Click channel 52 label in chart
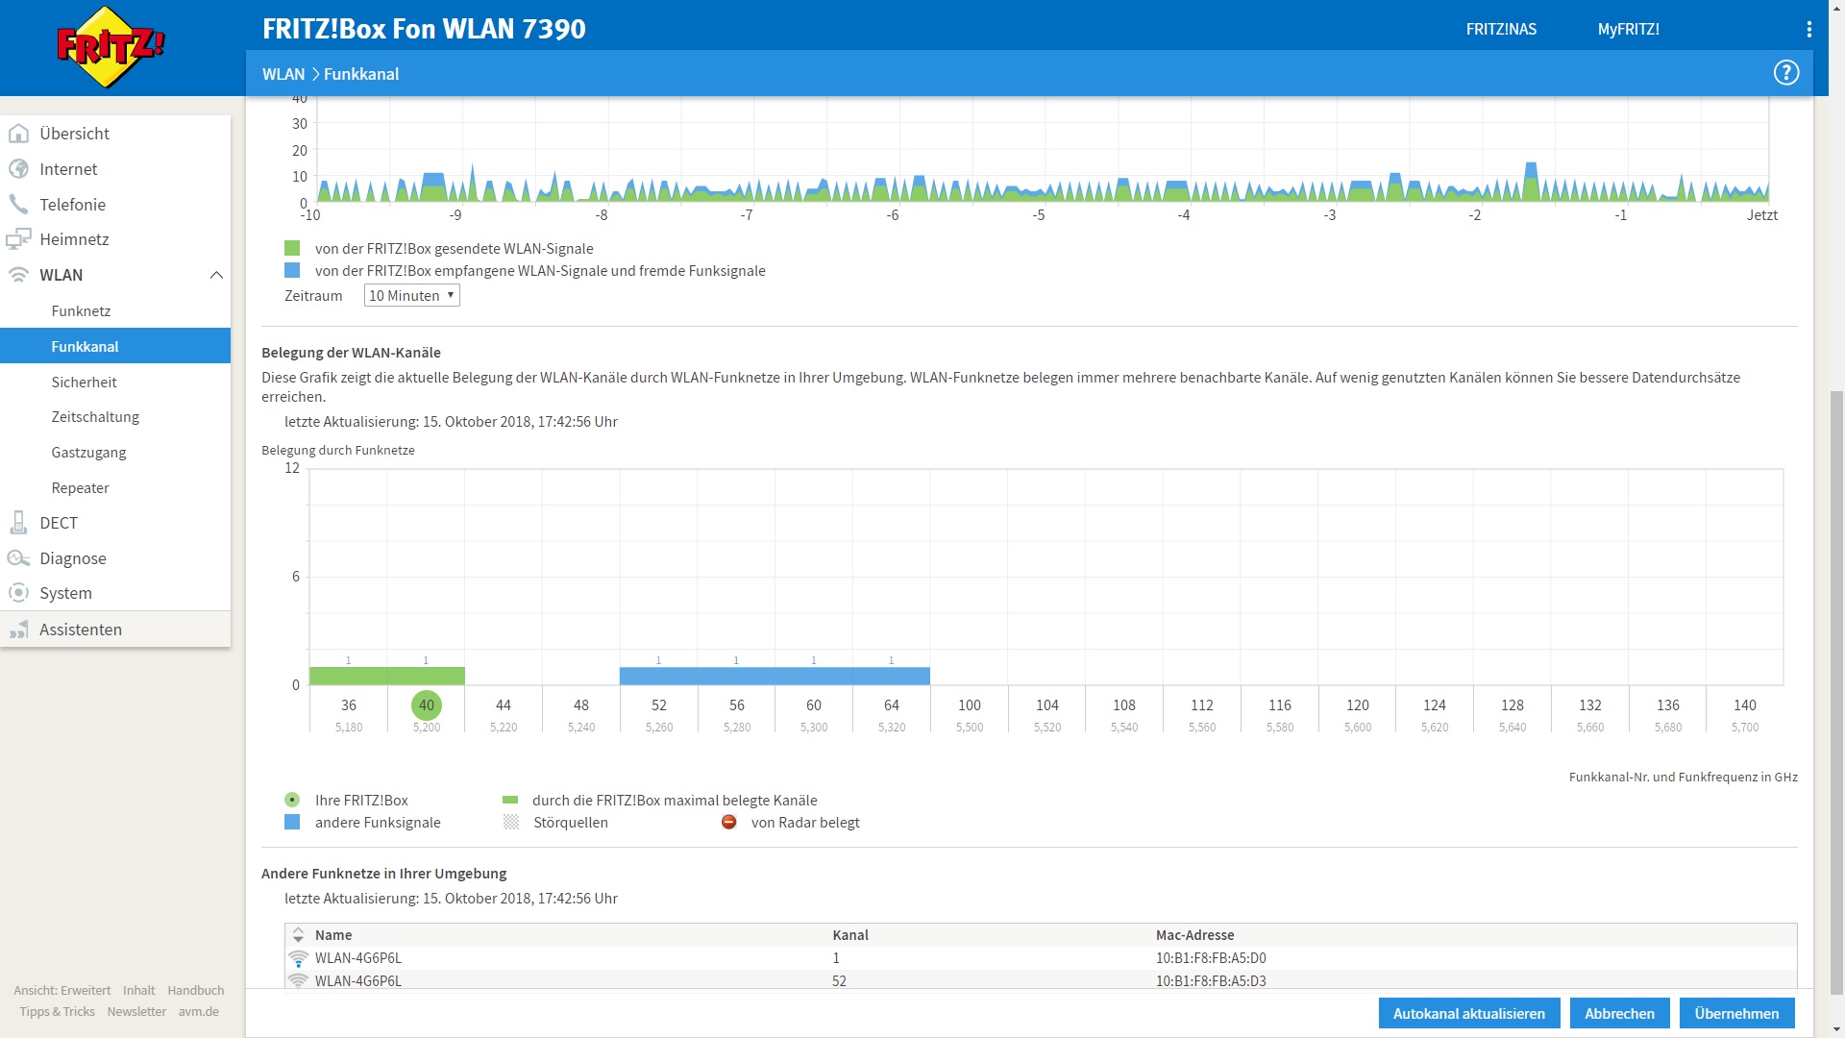1845x1038 pixels. (x=658, y=705)
